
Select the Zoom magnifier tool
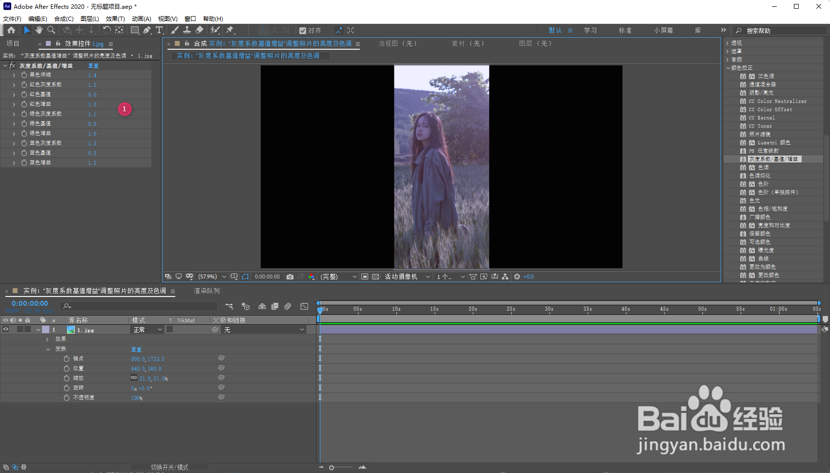point(51,30)
